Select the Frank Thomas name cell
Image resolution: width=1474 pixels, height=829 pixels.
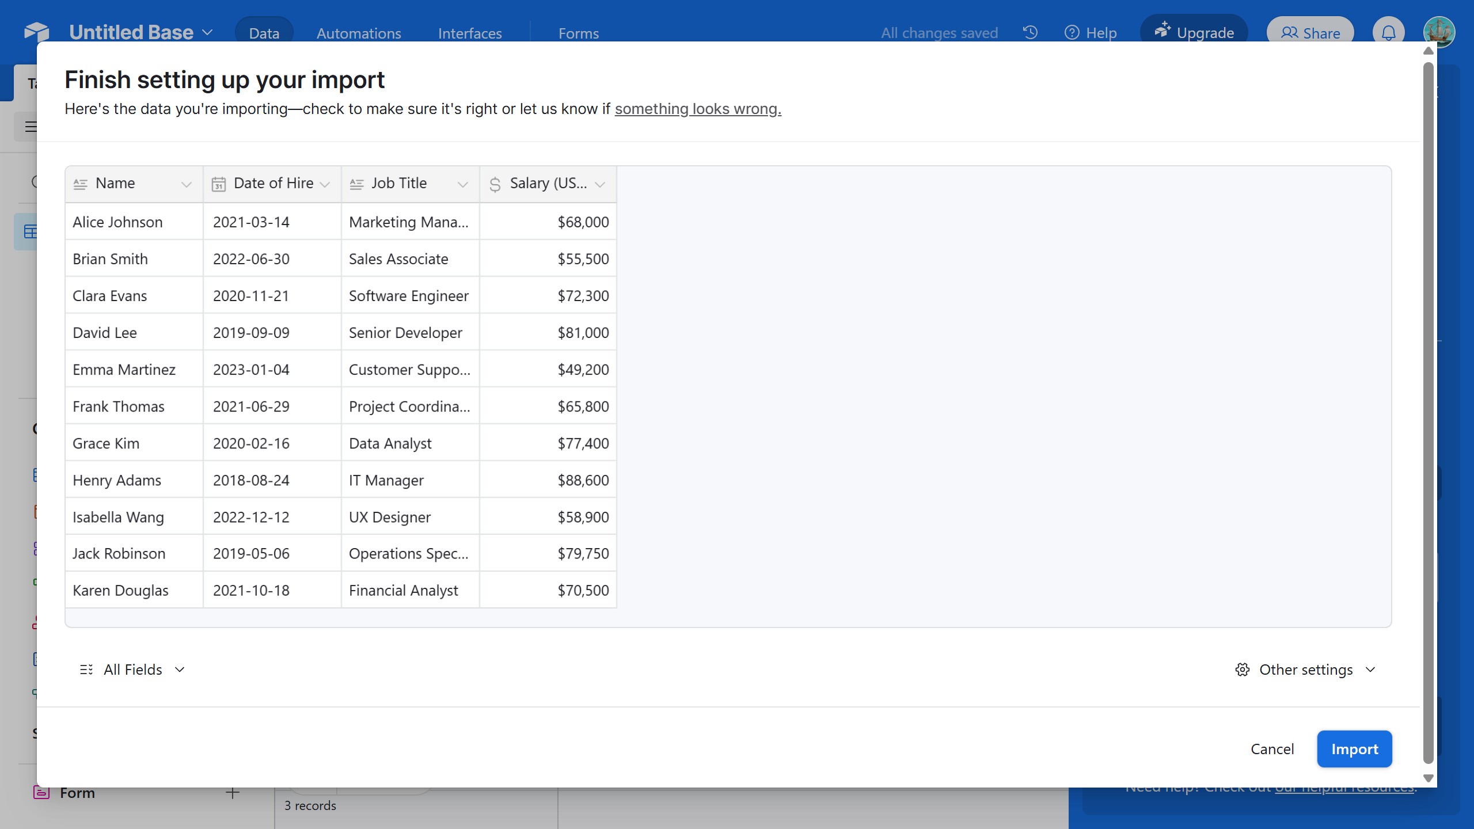point(134,406)
